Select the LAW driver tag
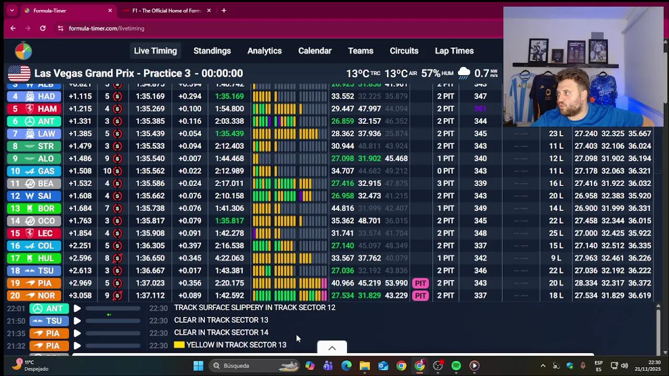Viewport: 669px width, 376px height. [33, 134]
